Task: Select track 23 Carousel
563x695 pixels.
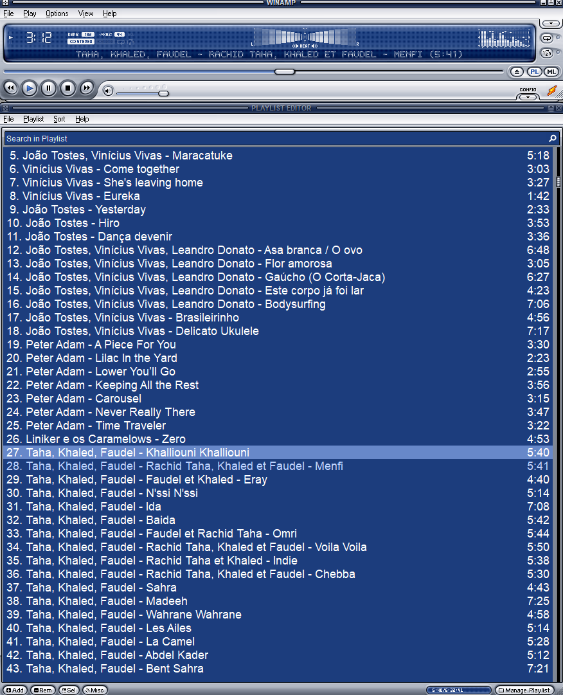Action: pyautogui.click(x=278, y=399)
